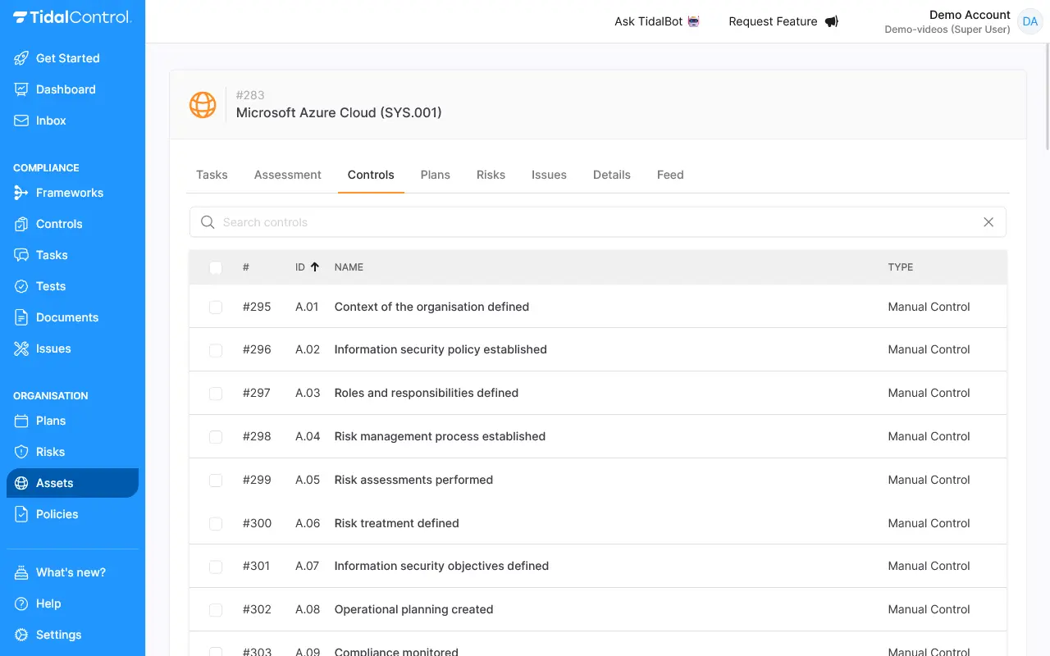1050x656 pixels.
Task: Sort by the NAME column header
Action: click(x=349, y=267)
